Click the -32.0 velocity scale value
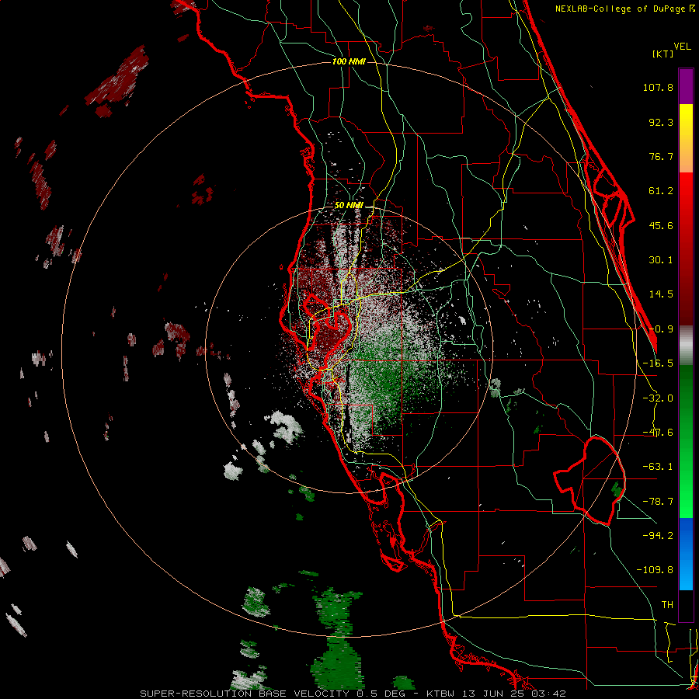699x699 pixels. click(658, 398)
